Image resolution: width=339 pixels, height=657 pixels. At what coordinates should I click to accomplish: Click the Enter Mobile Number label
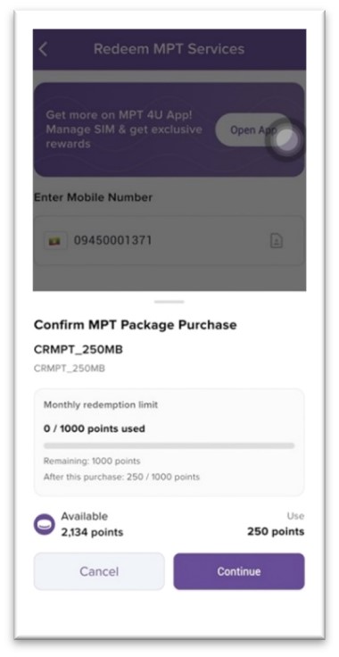coord(93,197)
